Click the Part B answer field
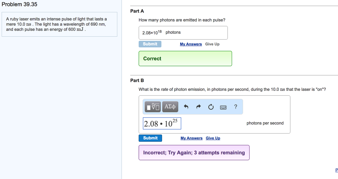Viewport: 338px width, 179px height. tap(162, 124)
